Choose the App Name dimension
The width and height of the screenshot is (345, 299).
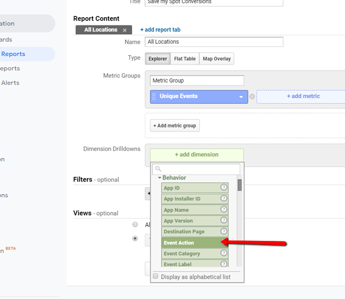pos(195,209)
